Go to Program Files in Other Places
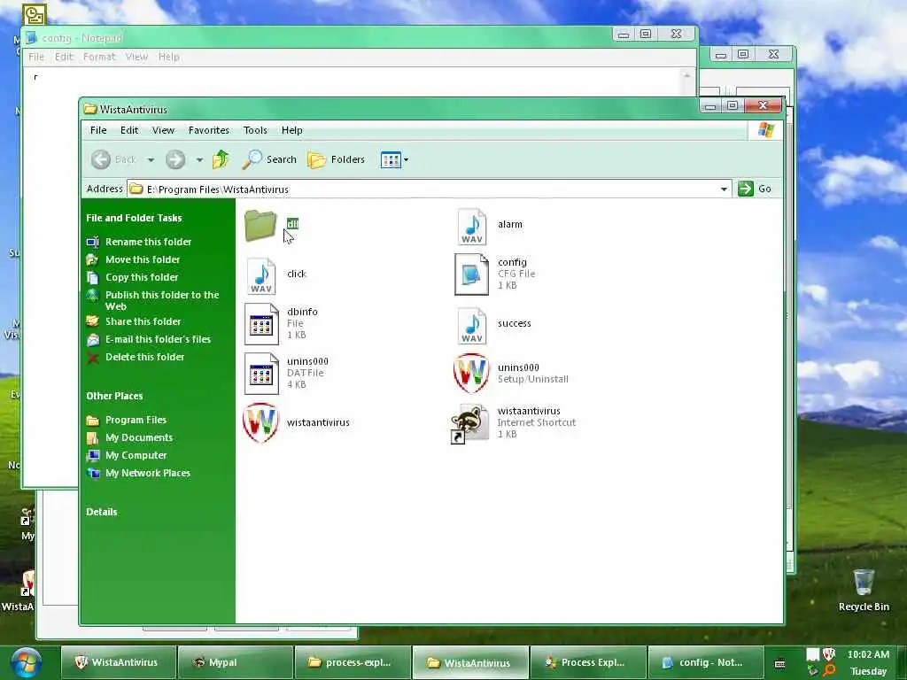907x680 pixels. 136,420
